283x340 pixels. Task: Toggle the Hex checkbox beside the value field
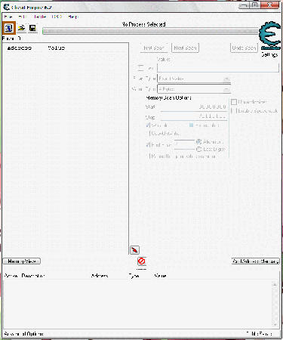pyautogui.click(x=141, y=68)
